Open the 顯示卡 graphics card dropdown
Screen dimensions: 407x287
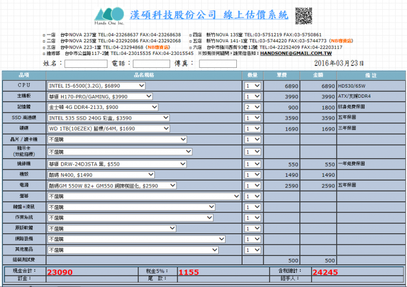click(120, 151)
